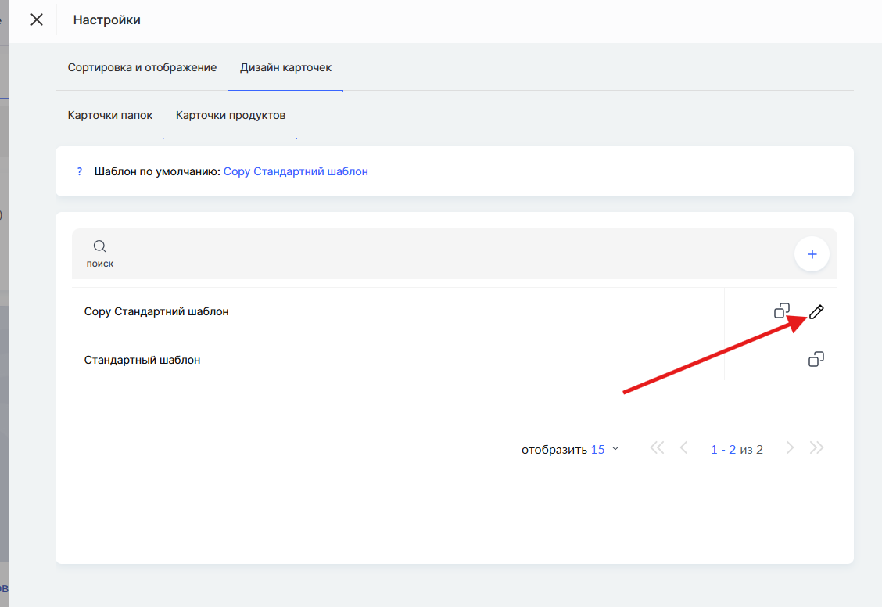
Task: Jump to the first page of templates
Action: [x=657, y=448]
